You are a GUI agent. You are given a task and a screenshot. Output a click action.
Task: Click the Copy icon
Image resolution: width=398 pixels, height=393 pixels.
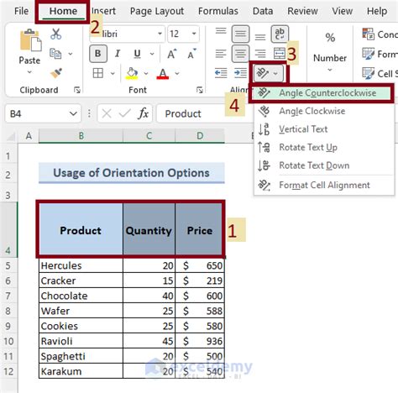(x=55, y=54)
